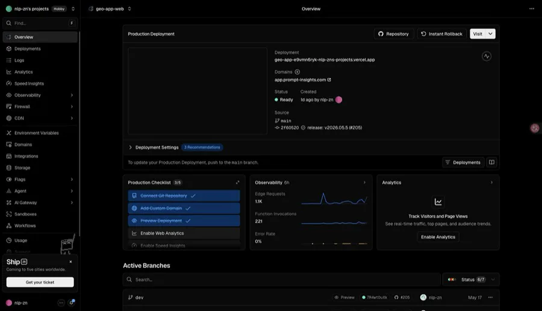Viewport: 542px width, 311px height.
Task: Open project switcher beside geo-app-web
Action: [x=129, y=9]
